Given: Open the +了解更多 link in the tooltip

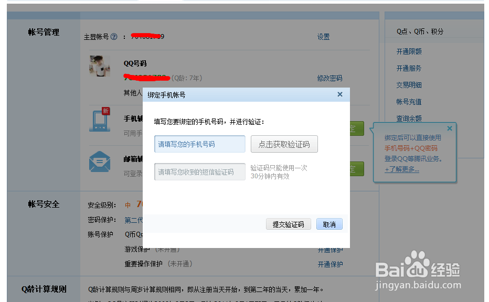Looking at the screenshot, I should [x=402, y=169].
